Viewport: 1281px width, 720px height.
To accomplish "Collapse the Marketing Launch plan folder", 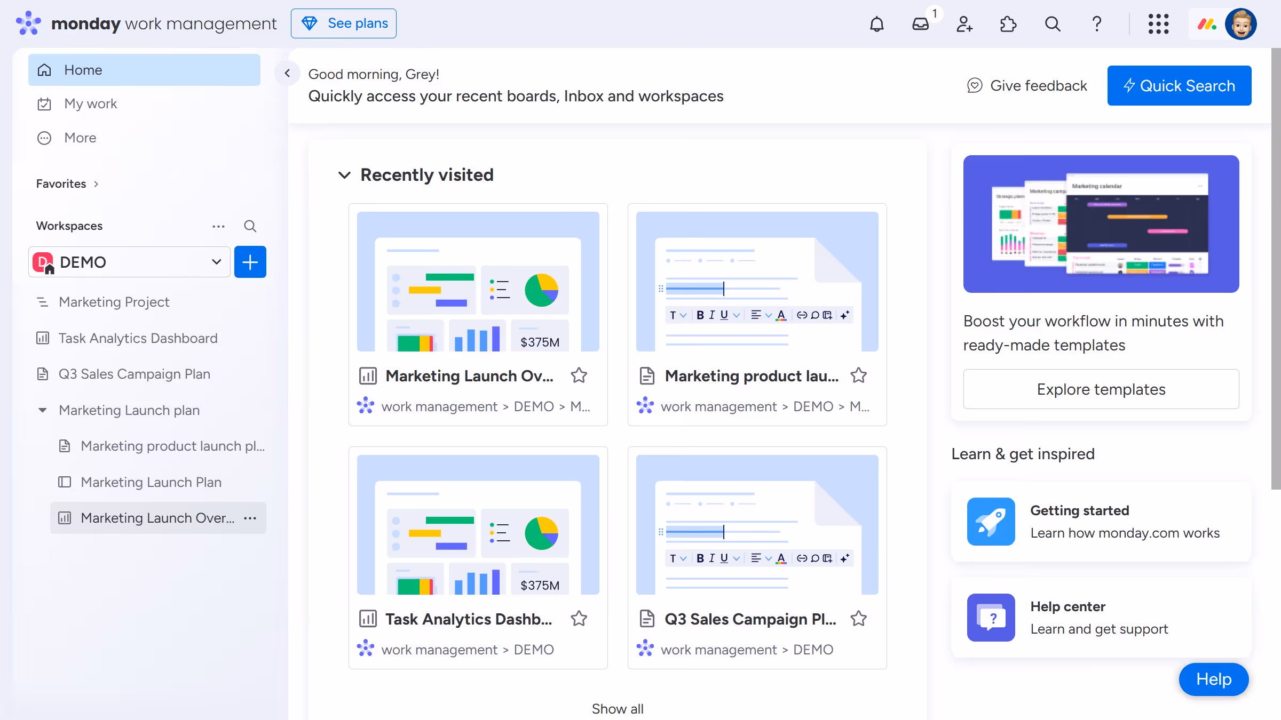I will click(43, 410).
